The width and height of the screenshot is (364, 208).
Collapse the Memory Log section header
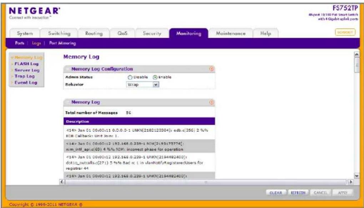tap(67, 102)
